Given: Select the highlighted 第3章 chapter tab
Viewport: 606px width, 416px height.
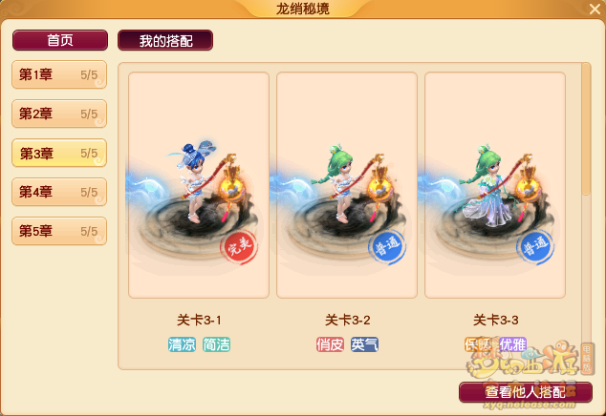Looking at the screenshot, I should (x=59, y=153).
